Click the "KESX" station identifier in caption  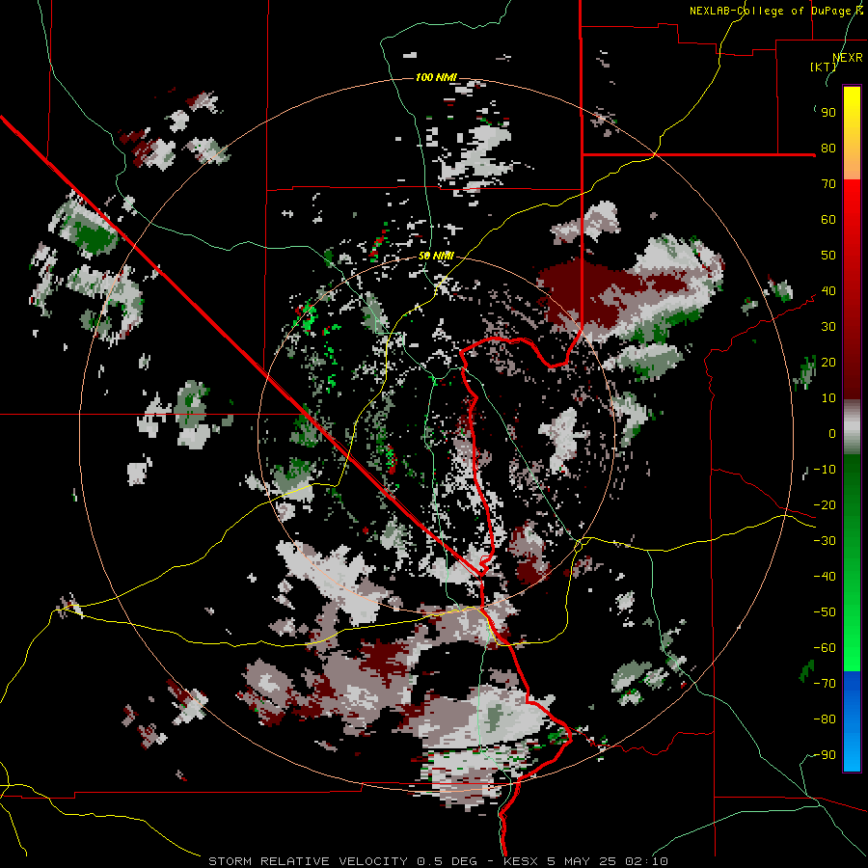521,861
